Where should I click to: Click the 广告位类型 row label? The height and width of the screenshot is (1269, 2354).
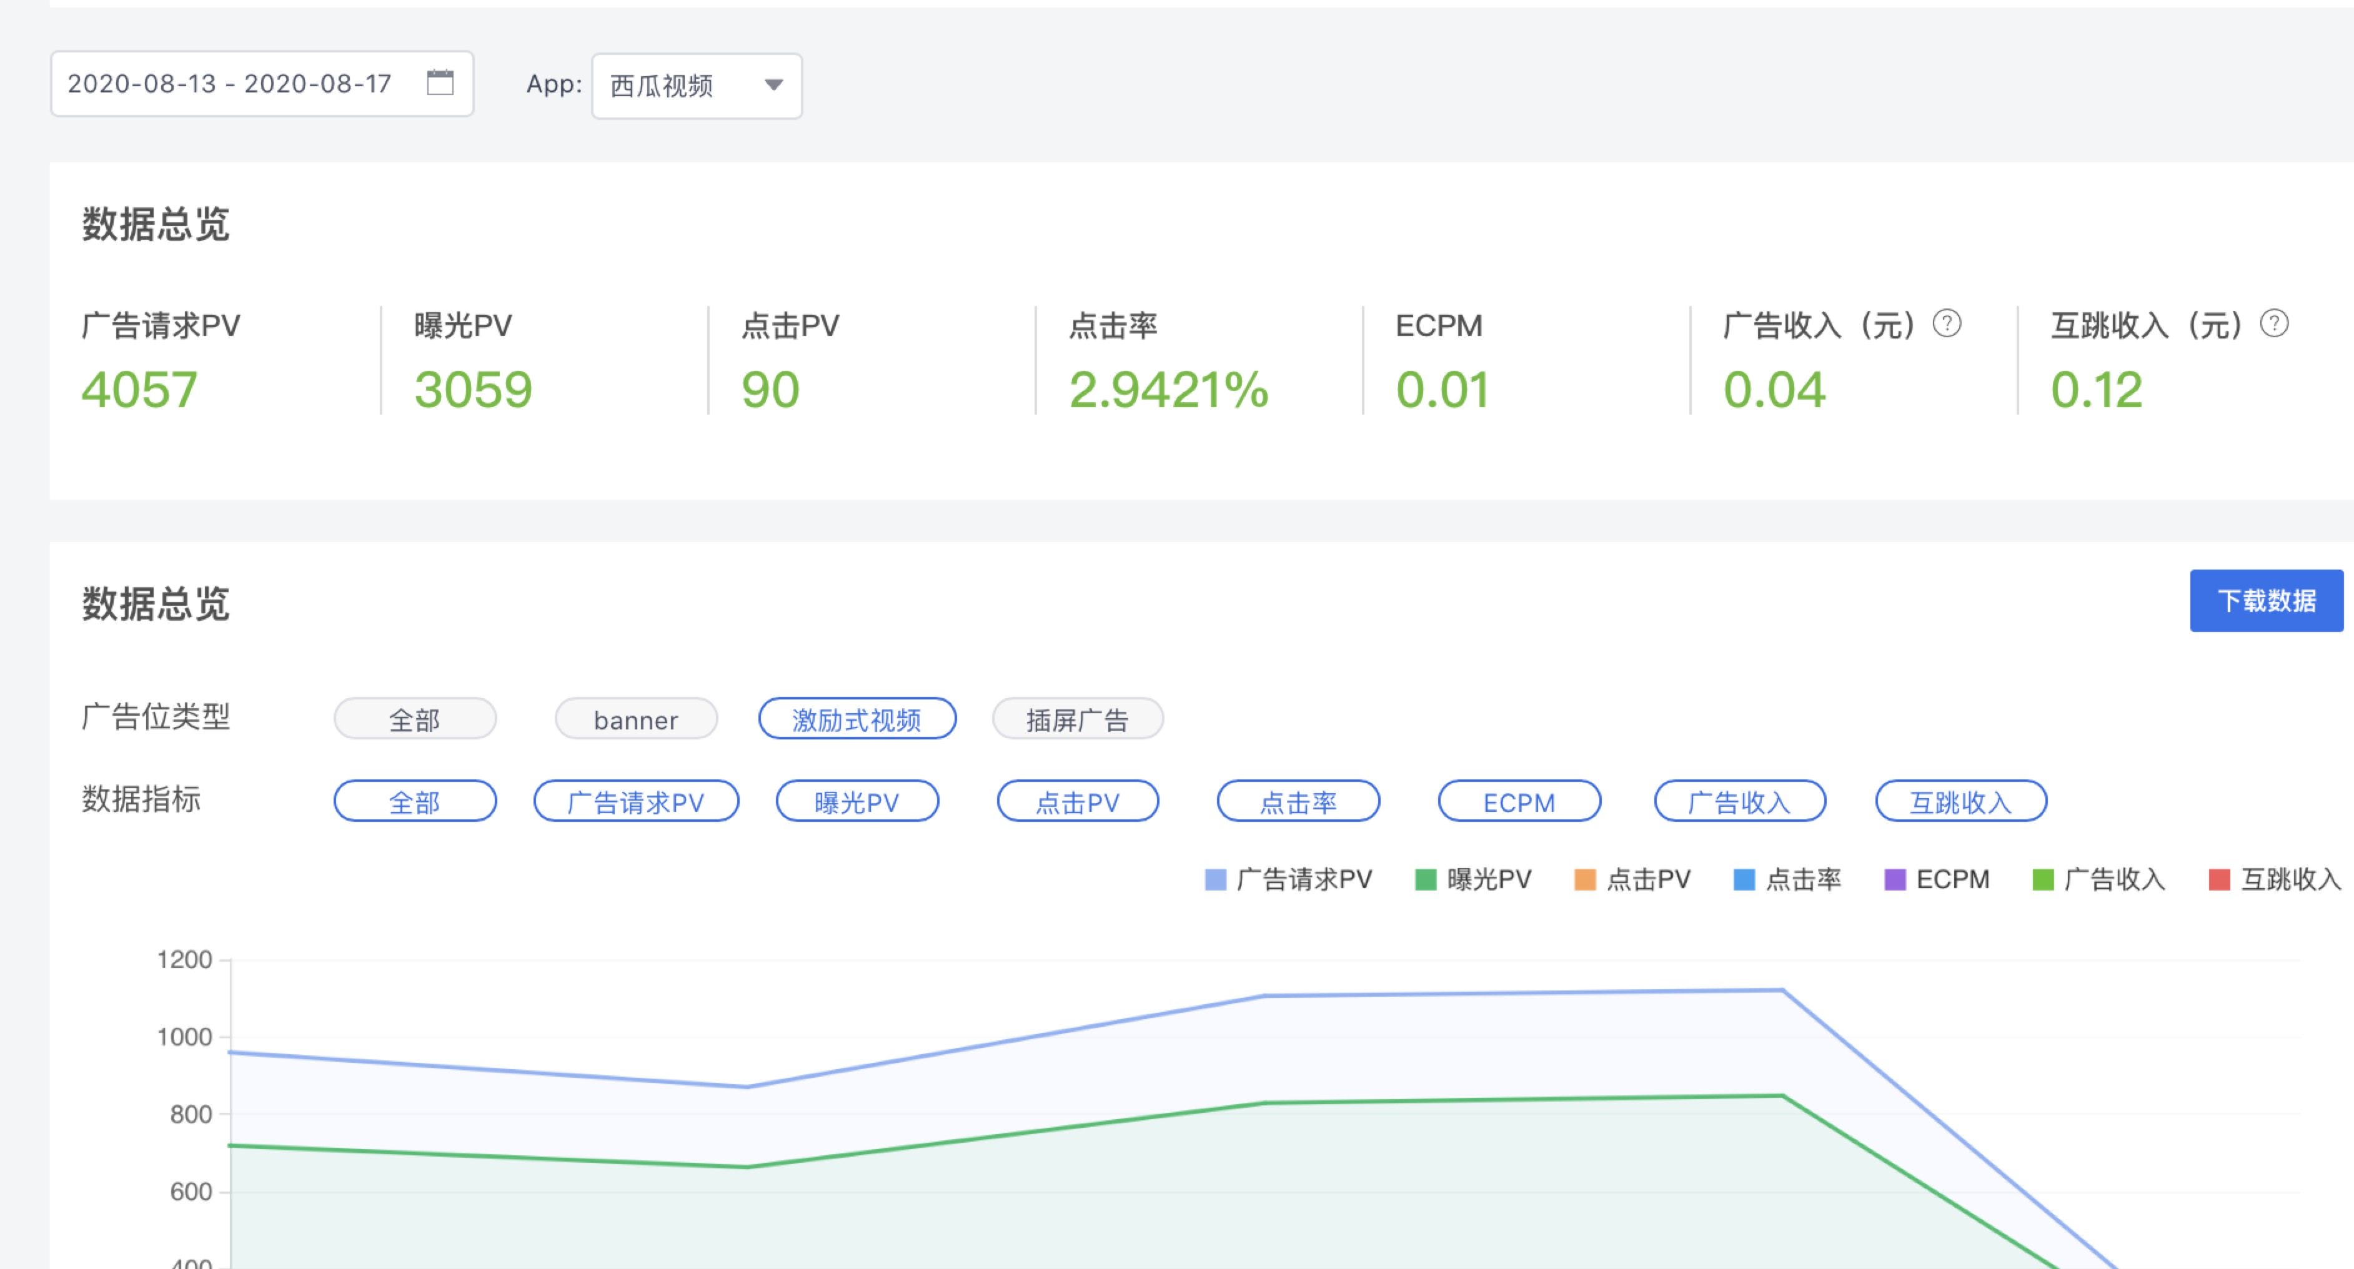coord(156,717)
